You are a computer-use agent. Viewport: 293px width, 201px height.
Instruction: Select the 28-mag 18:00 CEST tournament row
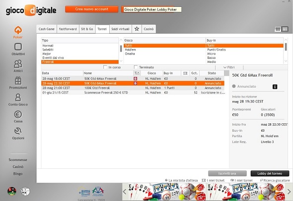[x=133, y=79]
